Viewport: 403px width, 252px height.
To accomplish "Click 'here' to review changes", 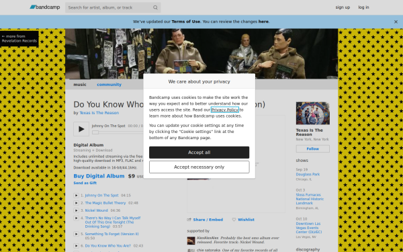I will click(x=263, y=22).
